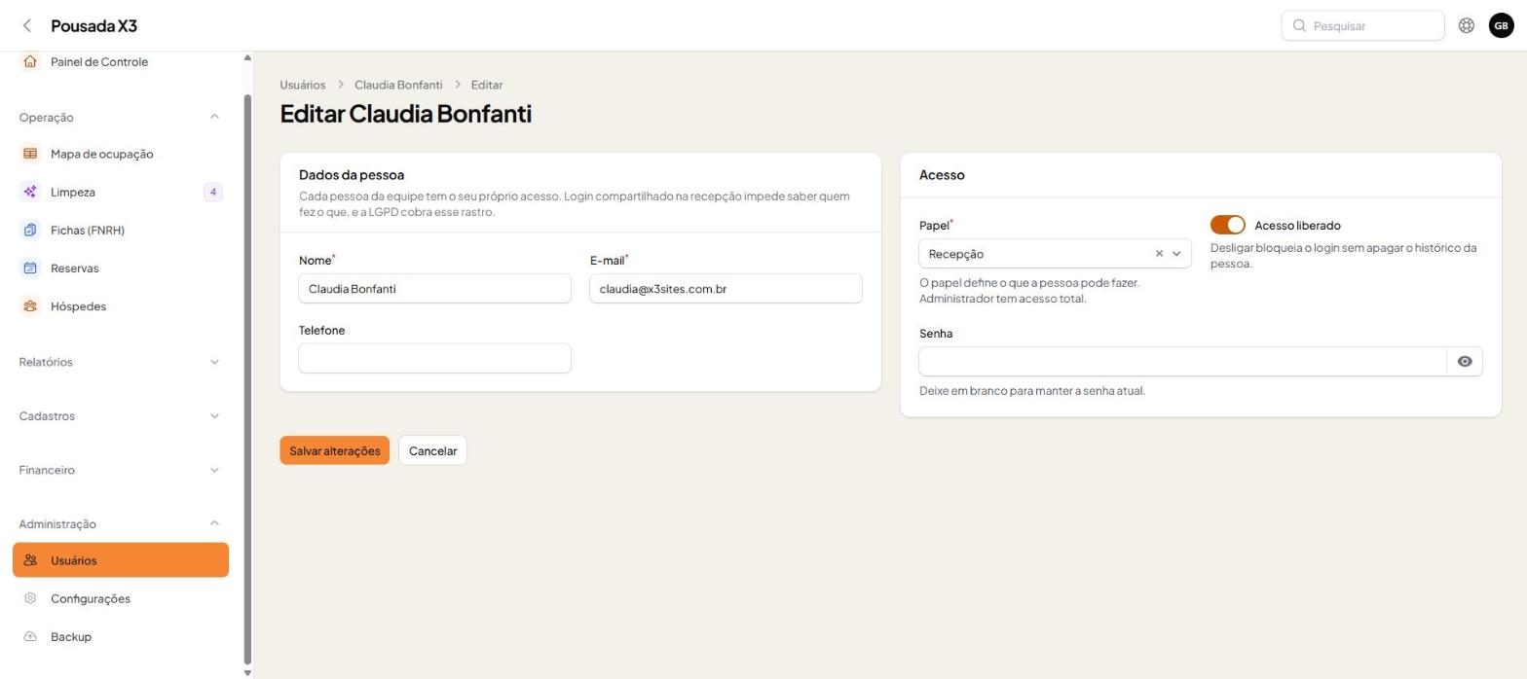The image size is (1527, 679).
Task: Click the Limpeza badge showing 4
Action: pyautogui.click(x=212, y=192)
